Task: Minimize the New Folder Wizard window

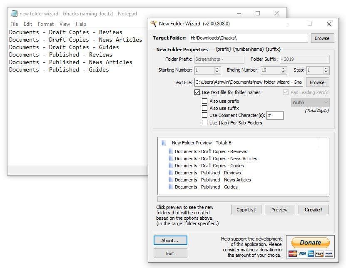Action: tap(291, 24)
